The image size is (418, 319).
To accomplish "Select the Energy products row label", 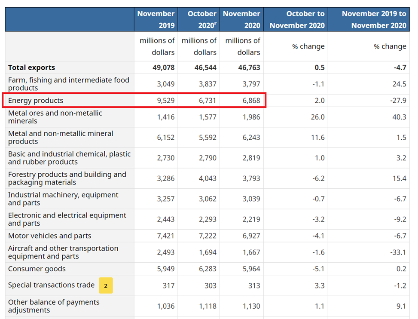I will pyautogui.click(x=36, y=101).
